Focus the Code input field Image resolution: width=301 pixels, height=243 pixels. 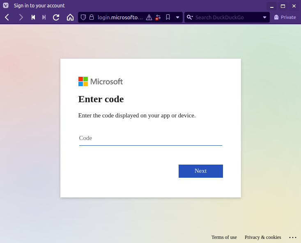pos(151,138)
